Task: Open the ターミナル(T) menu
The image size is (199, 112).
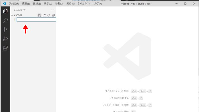Action: pyautogui.click(x=83, y=4)
